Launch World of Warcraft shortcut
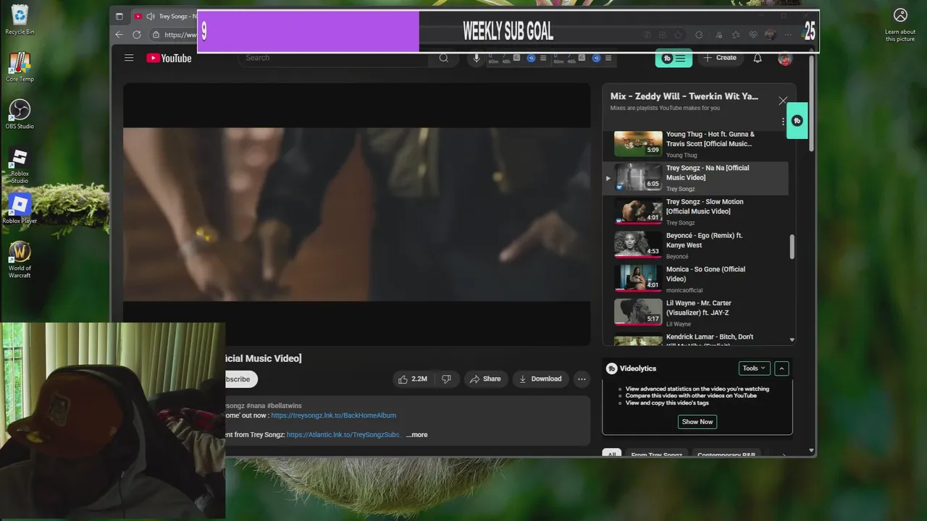Viewport: 927px width, 521px height. [20, 259]
